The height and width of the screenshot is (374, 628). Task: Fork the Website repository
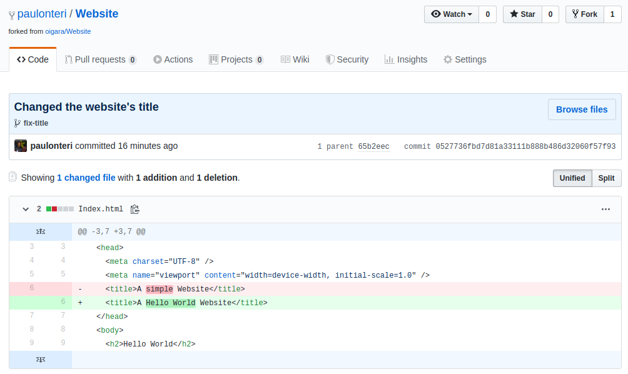[x=584, y=14]
